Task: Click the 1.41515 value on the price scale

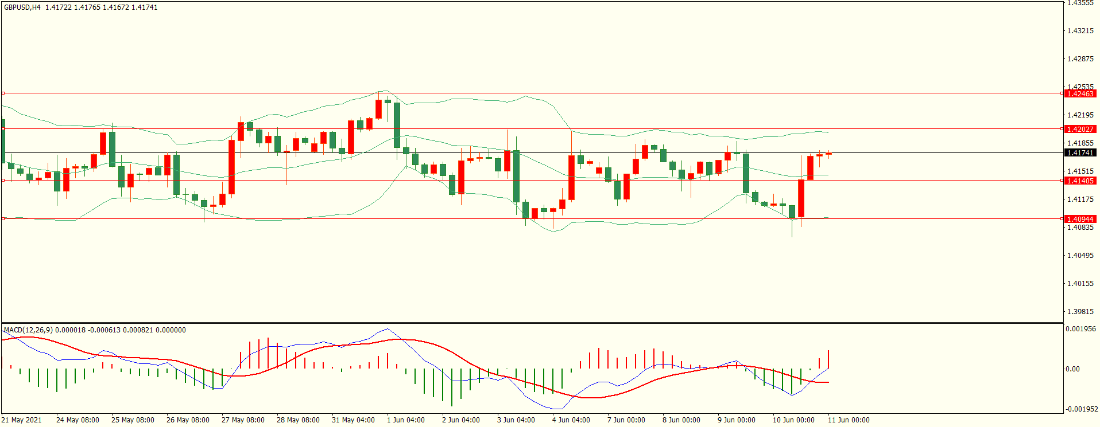Action: pos(1080,171)
